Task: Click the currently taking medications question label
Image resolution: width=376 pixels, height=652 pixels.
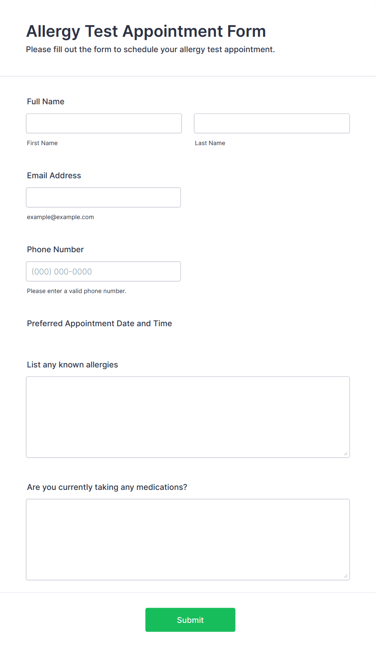Action: pos(107,487)
